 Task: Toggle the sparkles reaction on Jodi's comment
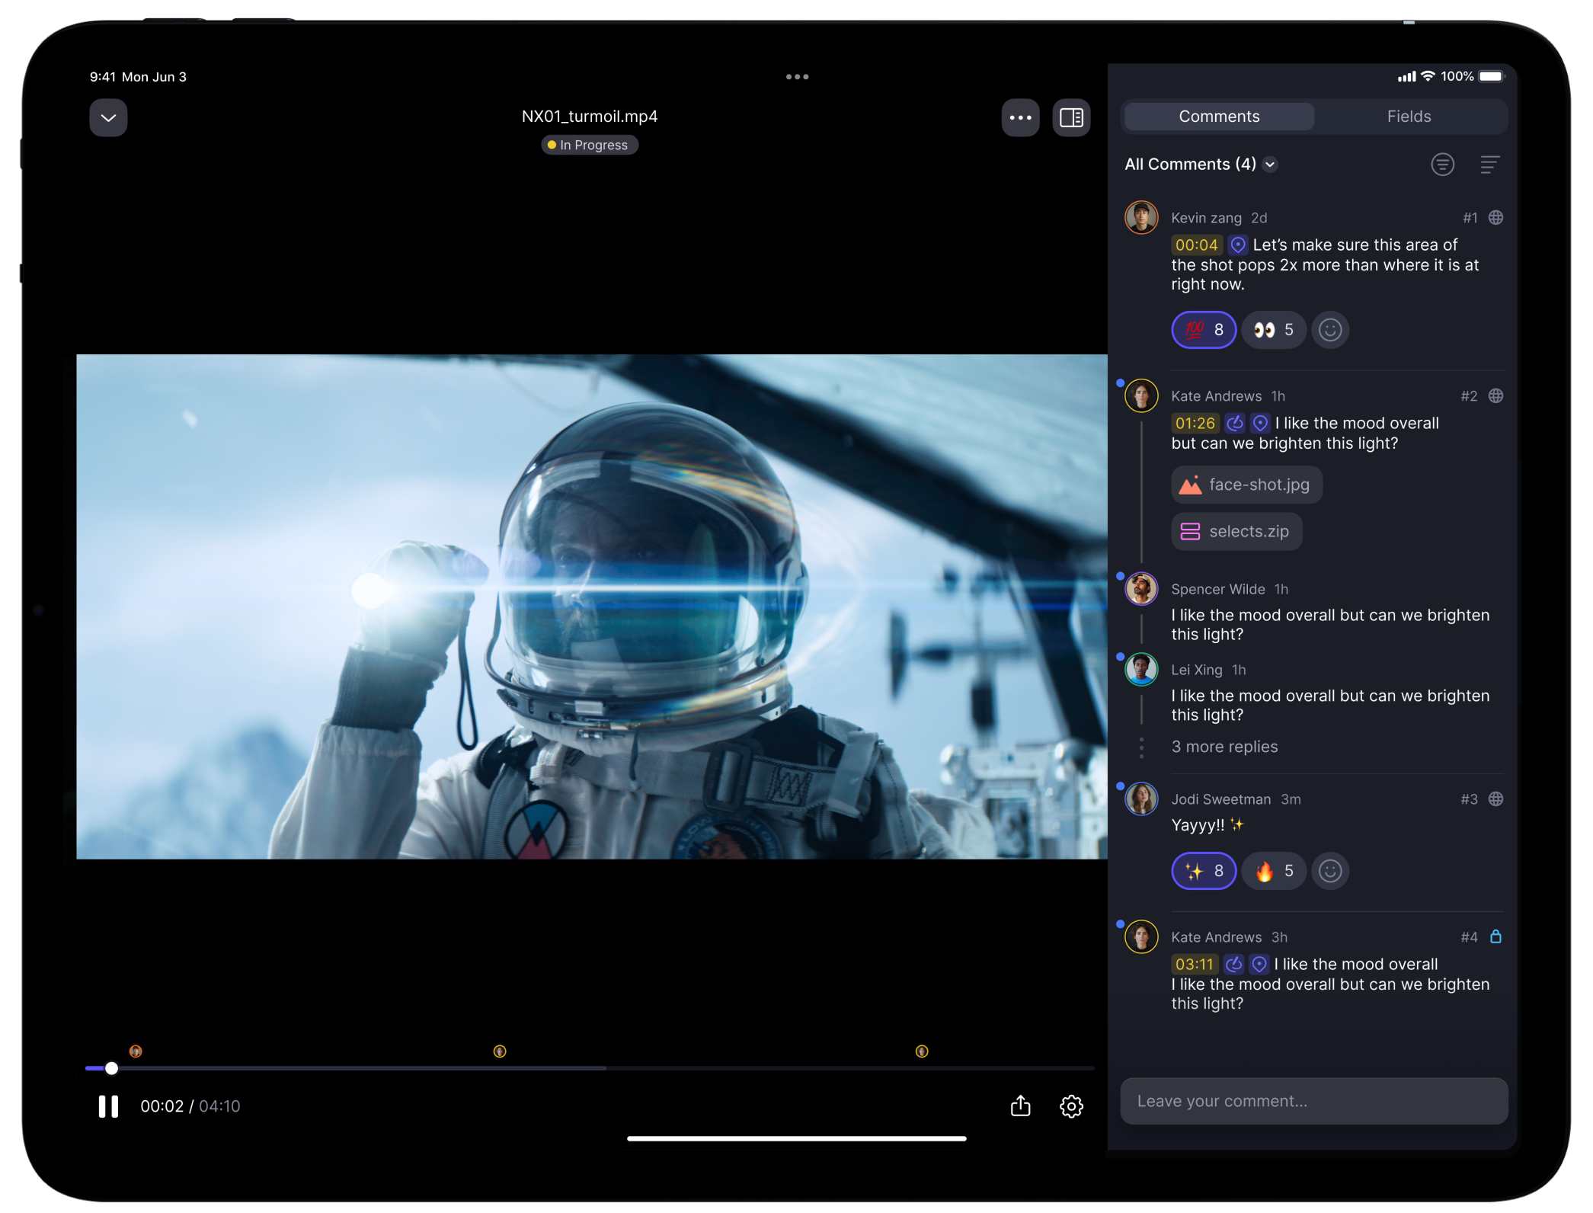(x=1203, y=871)
